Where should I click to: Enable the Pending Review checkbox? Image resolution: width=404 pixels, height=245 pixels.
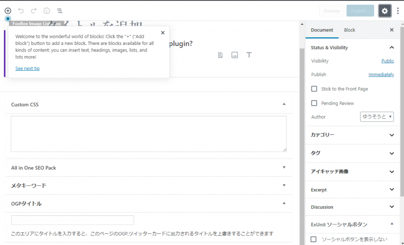[314, 103]
